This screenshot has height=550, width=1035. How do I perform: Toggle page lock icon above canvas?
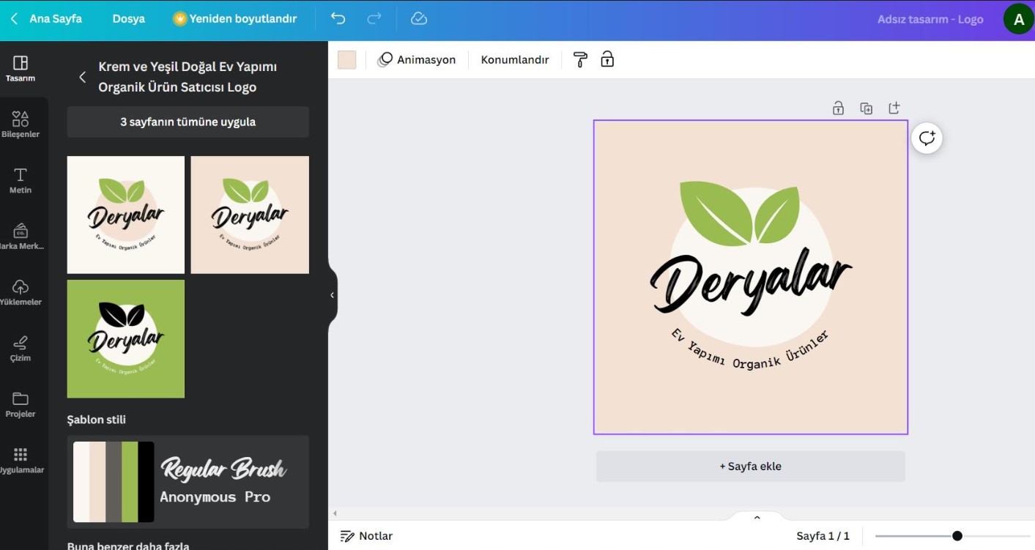(x=838, y=108)
